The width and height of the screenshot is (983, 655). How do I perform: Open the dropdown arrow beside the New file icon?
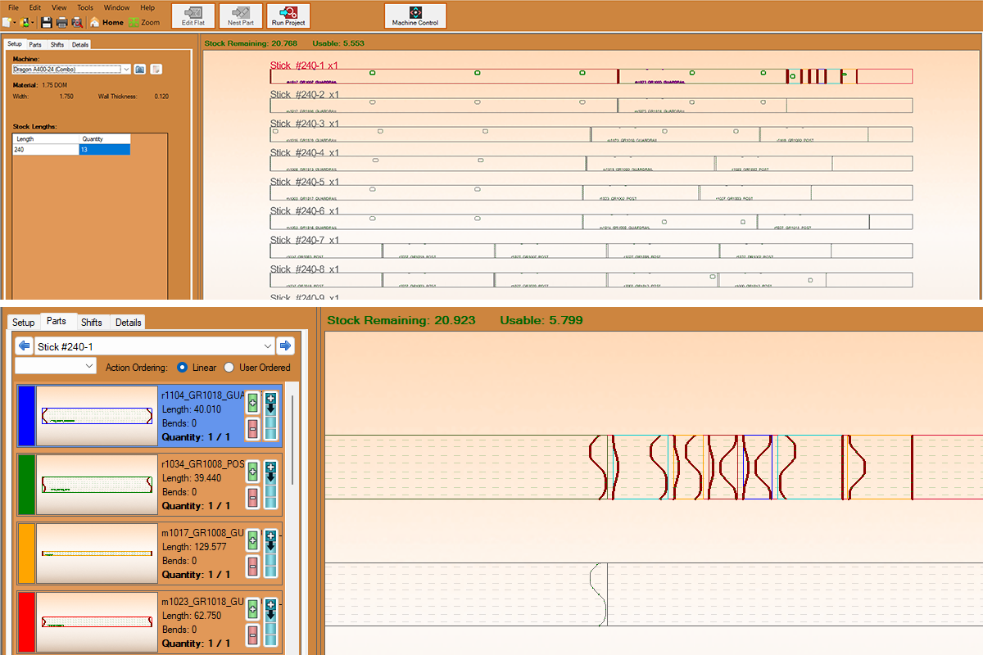pos(15,22)
